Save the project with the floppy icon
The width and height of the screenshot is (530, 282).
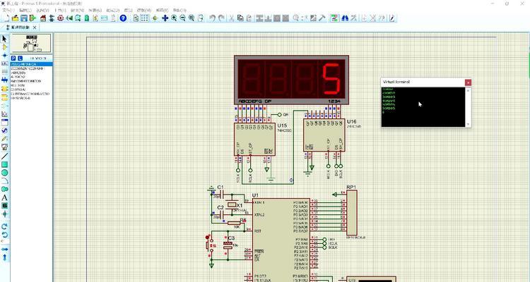23,18
